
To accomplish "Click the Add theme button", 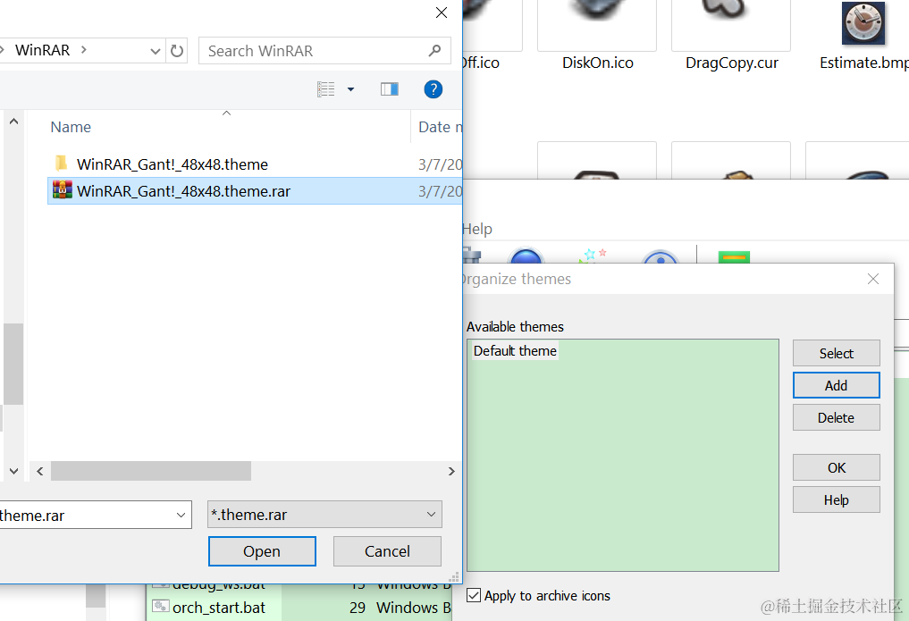I will 836,385.
